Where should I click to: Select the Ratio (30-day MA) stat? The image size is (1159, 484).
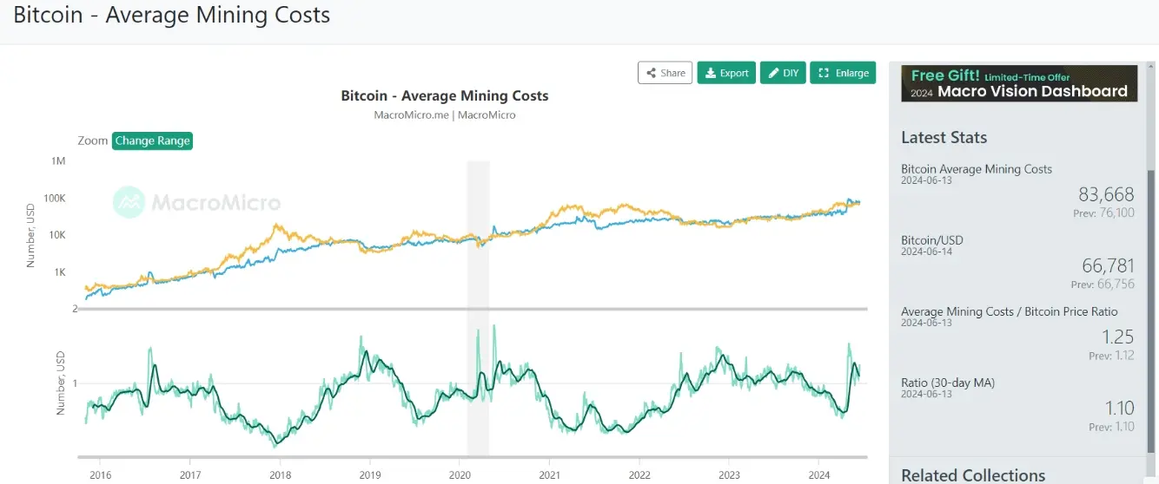click(x=948, y=383)
